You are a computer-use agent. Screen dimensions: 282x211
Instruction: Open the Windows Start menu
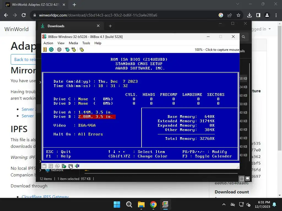[x=117, y=204]
